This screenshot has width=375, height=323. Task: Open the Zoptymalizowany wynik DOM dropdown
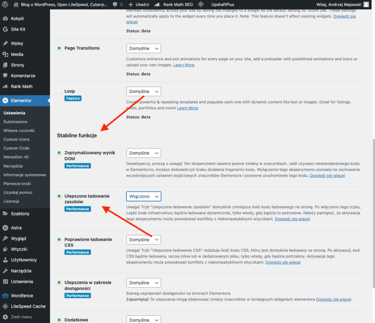click(x=144, y=153)
